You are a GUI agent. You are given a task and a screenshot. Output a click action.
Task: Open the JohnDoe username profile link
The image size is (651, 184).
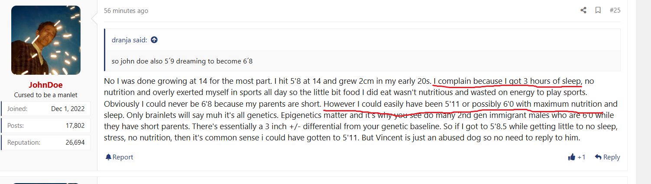(46, 85)
